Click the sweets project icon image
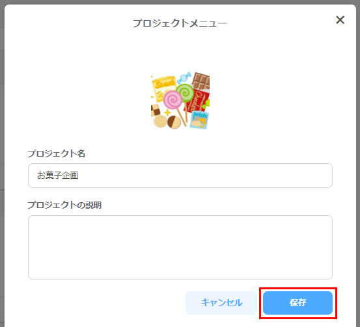The width and height of the screenshot is (360, 327). pos(180,100)
